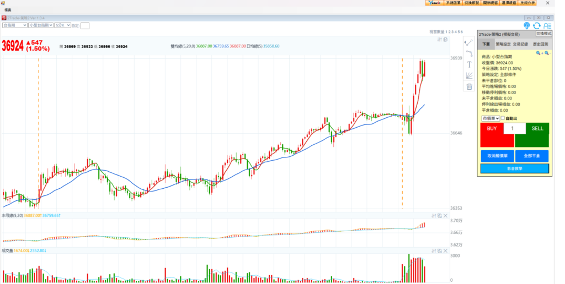Select the polyline drawing tool

[x=469, y=53]
